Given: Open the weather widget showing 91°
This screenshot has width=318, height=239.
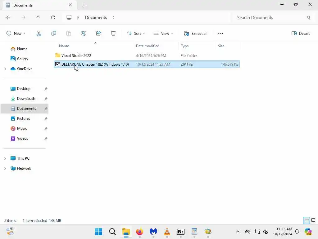Looking at the screenshot, I should pyautogui.click(x=10, y=232).
